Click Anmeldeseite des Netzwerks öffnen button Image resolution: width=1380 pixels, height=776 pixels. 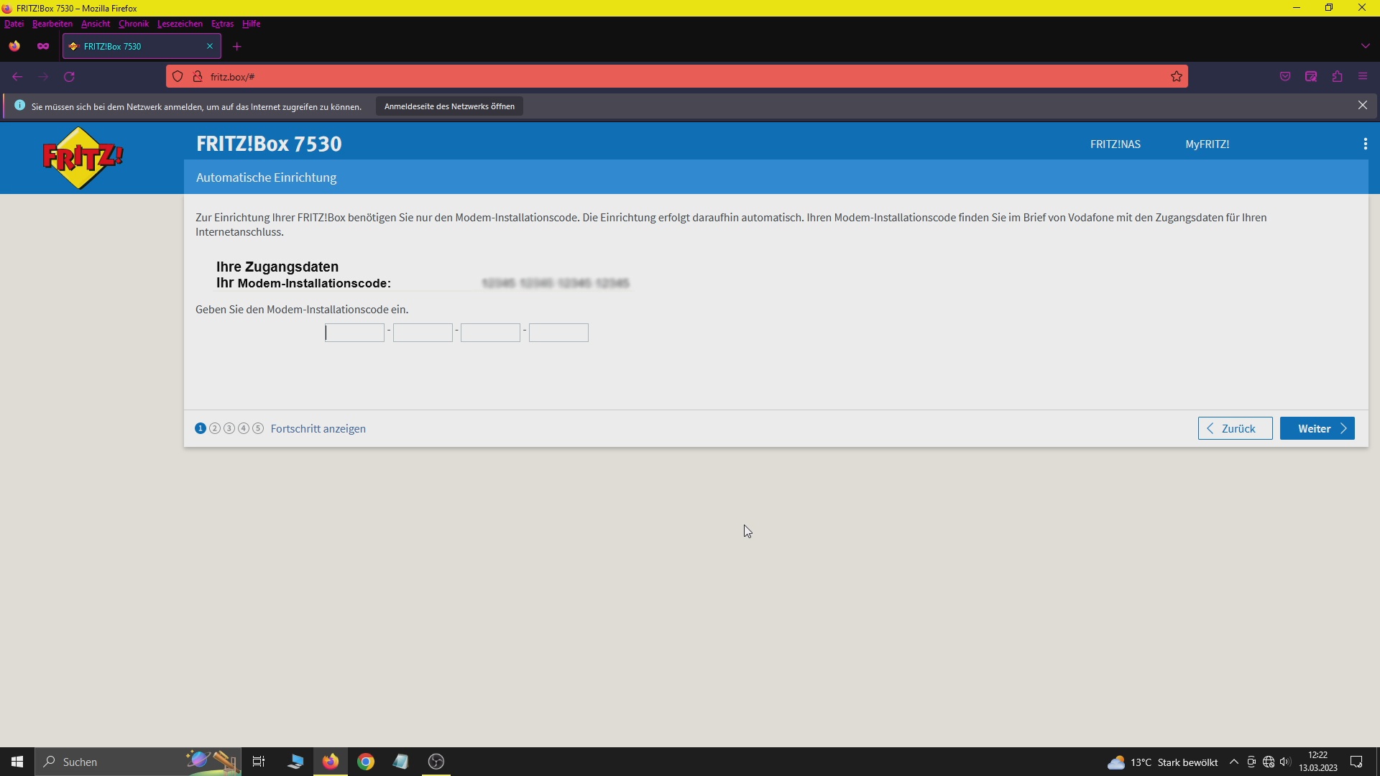(x=449, y=106)
